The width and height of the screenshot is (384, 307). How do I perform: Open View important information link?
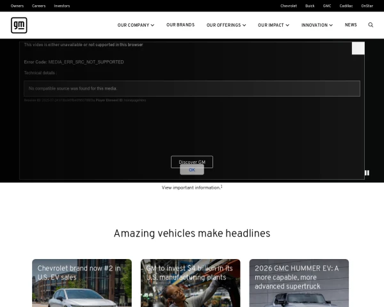192,187
